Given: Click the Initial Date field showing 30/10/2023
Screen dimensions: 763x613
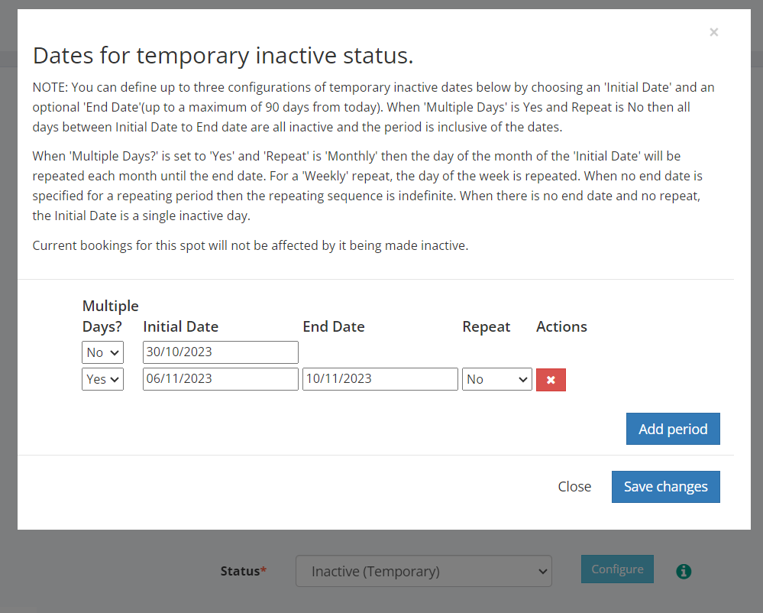Looking at the screenshot, I should (x=220, y=352).
